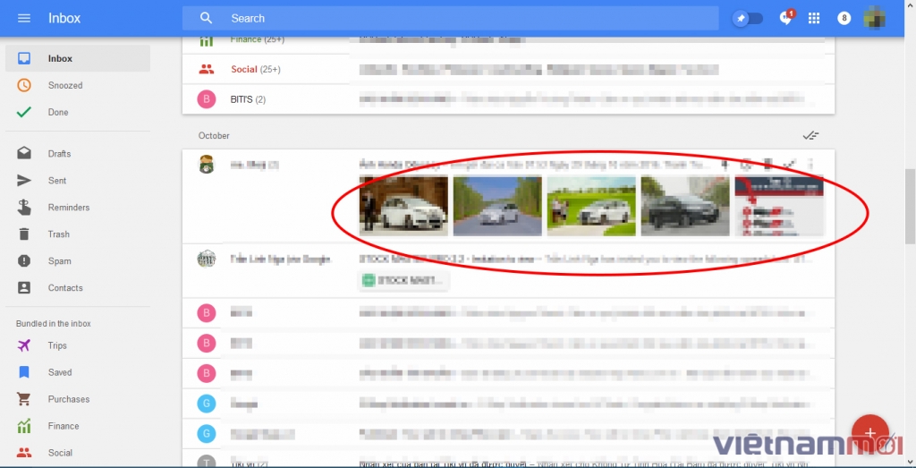This screenshot has height=468, width=916.
Task: Open Spam in sidebar
Action: pyautogui.click(x=78, y=261)
